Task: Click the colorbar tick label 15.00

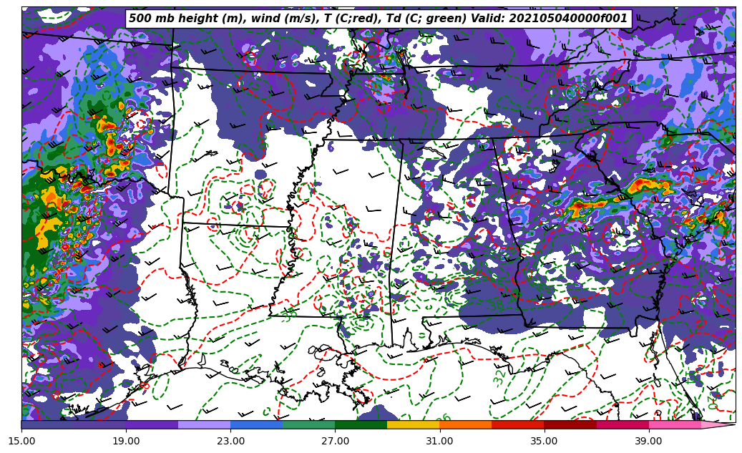Action: 21,442
